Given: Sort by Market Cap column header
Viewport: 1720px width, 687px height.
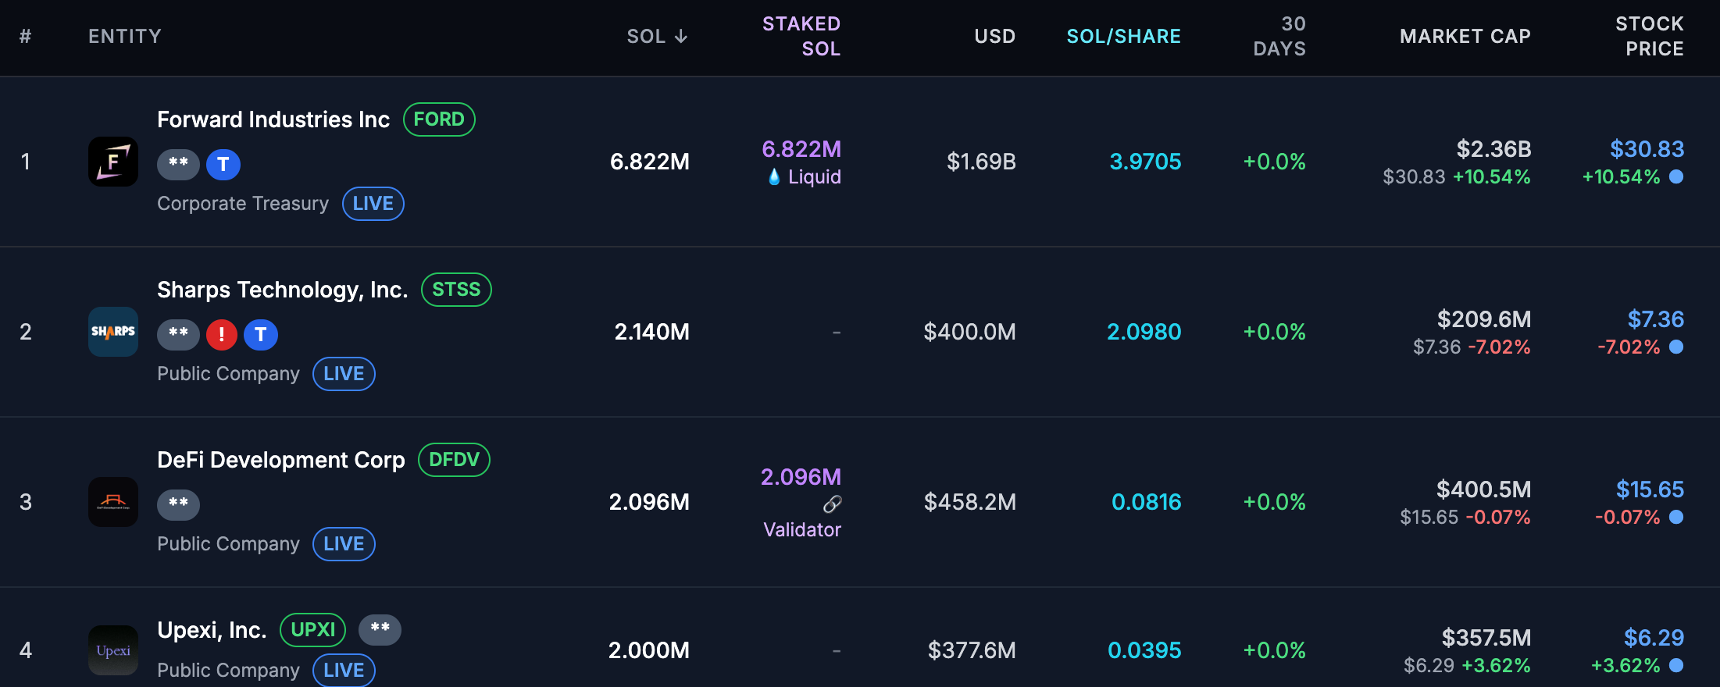Looking at the screenshot, I should pos(1465,37).
